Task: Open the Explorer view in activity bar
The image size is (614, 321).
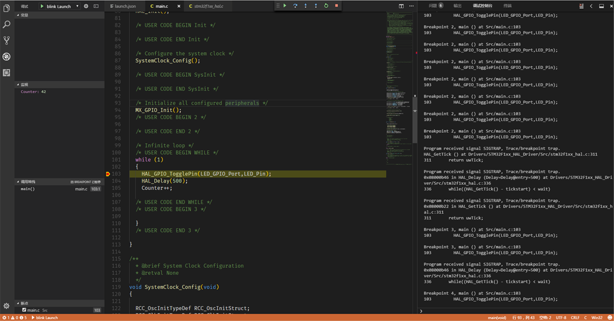Action: pyautogui.click(x=7, y=8)
